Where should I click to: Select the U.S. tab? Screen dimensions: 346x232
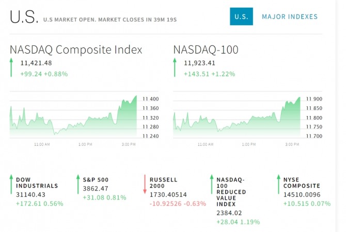(x=241, y=17)
